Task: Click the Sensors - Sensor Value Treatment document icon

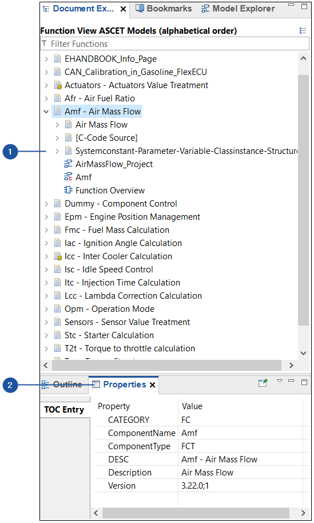Action: coord(58,322)
